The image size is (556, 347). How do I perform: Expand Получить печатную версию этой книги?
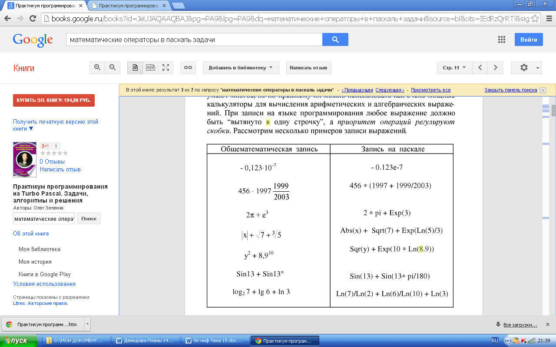(x=56, y=125)
